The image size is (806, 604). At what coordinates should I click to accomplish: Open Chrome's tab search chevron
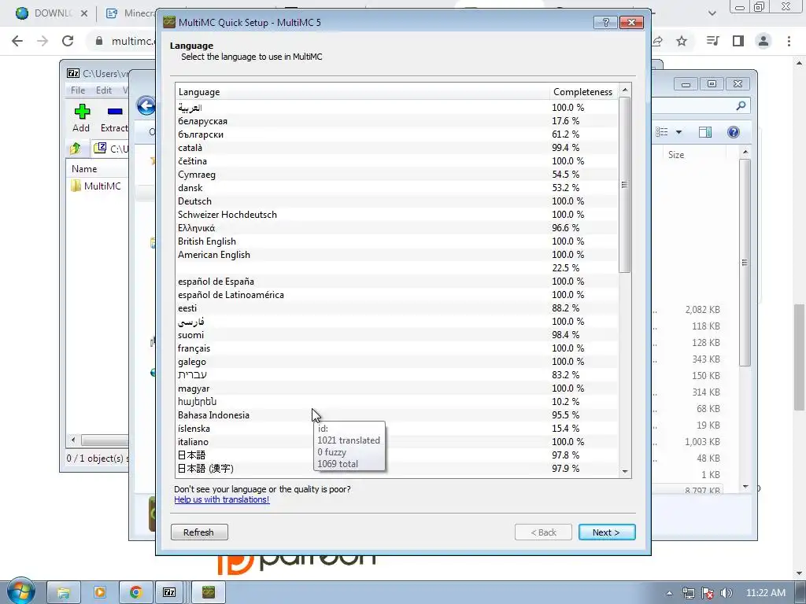[x=712, y=13]
